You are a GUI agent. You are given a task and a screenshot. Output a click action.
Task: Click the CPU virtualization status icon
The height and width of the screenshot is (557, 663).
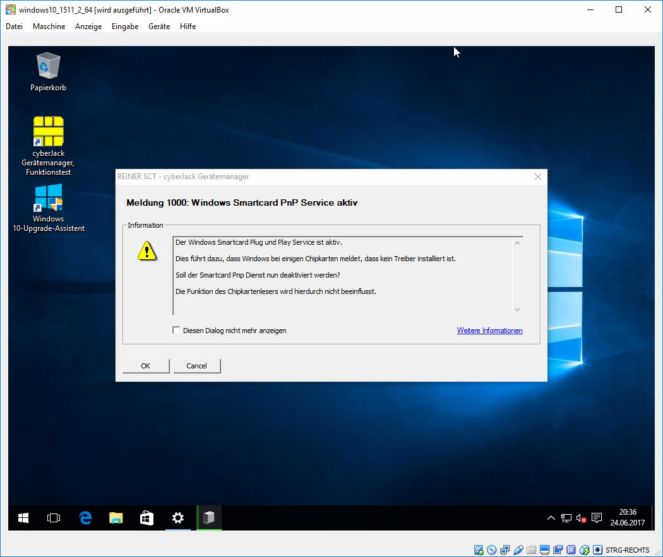pyautogui.click(x=571, y=550)
